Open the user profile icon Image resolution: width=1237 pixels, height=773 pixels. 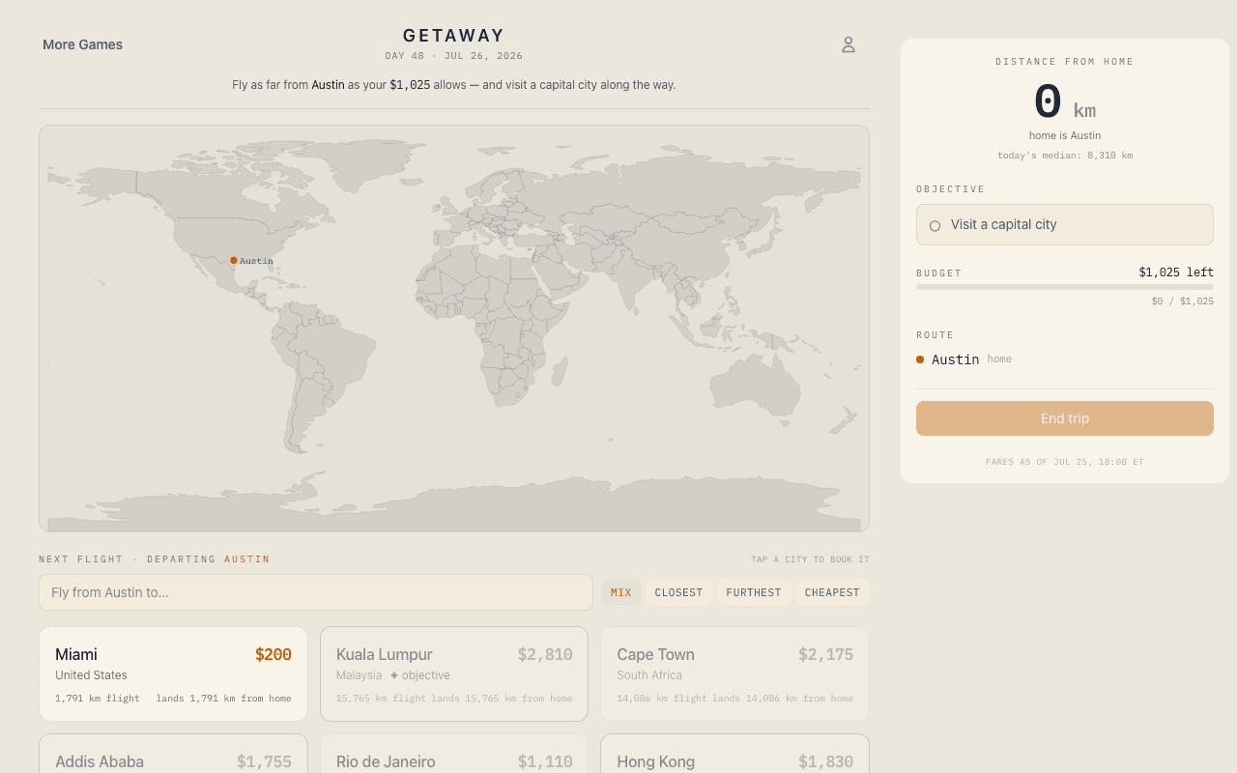click(x=849, y=44)
